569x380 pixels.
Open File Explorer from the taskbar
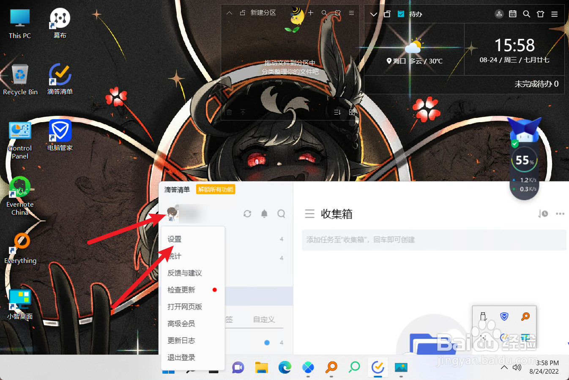coord(262,367)
